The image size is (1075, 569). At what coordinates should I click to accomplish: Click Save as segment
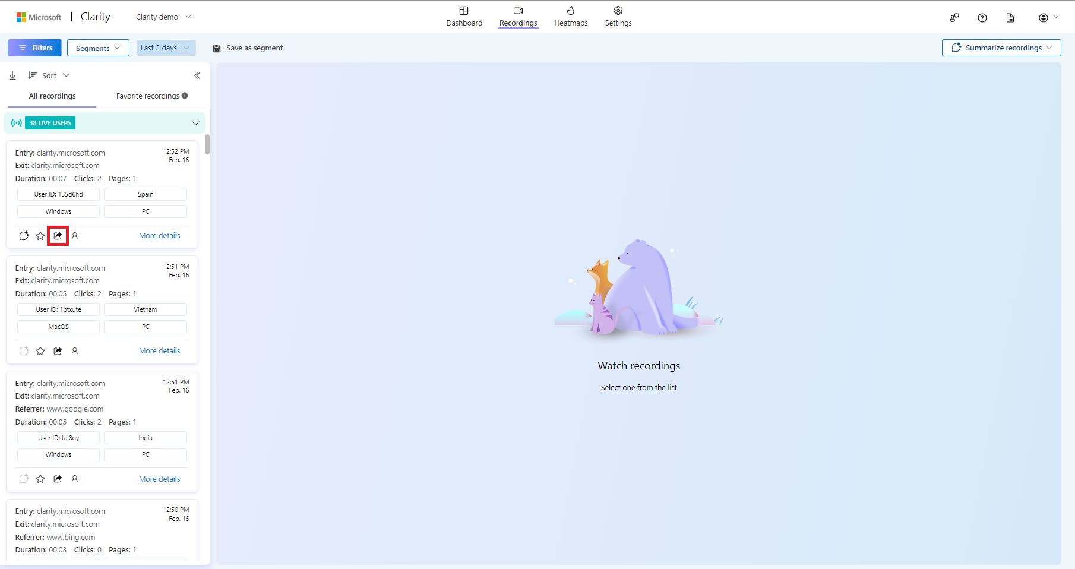248,48
